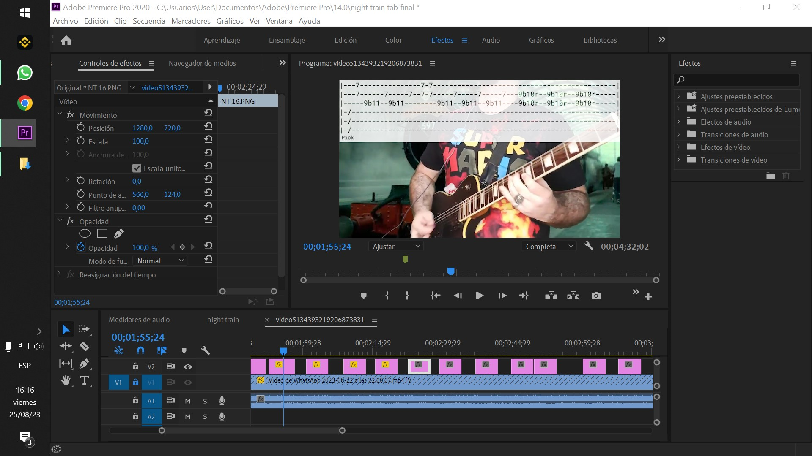Viewport: 812px width, 456px height.
Task: Expand Transiciones de audio folder
Action: (679, 134)
